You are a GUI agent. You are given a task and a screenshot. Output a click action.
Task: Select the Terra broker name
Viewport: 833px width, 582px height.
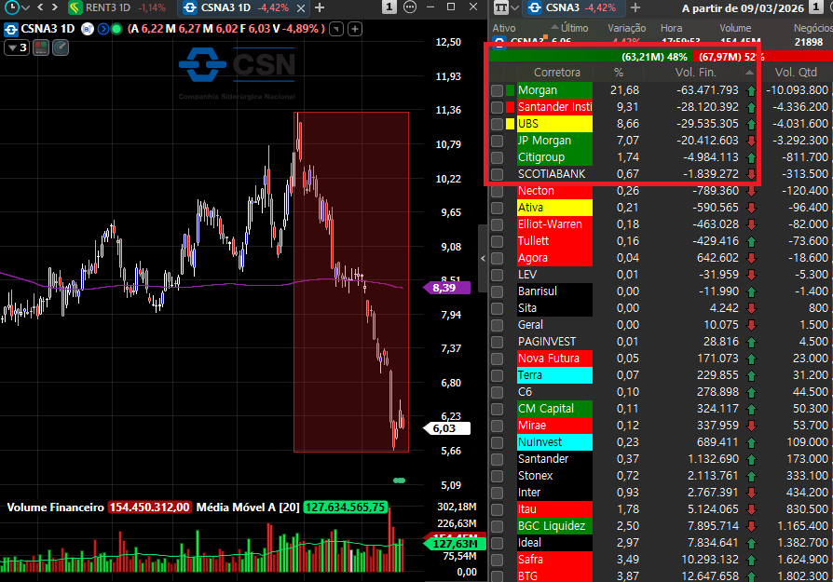529,375
